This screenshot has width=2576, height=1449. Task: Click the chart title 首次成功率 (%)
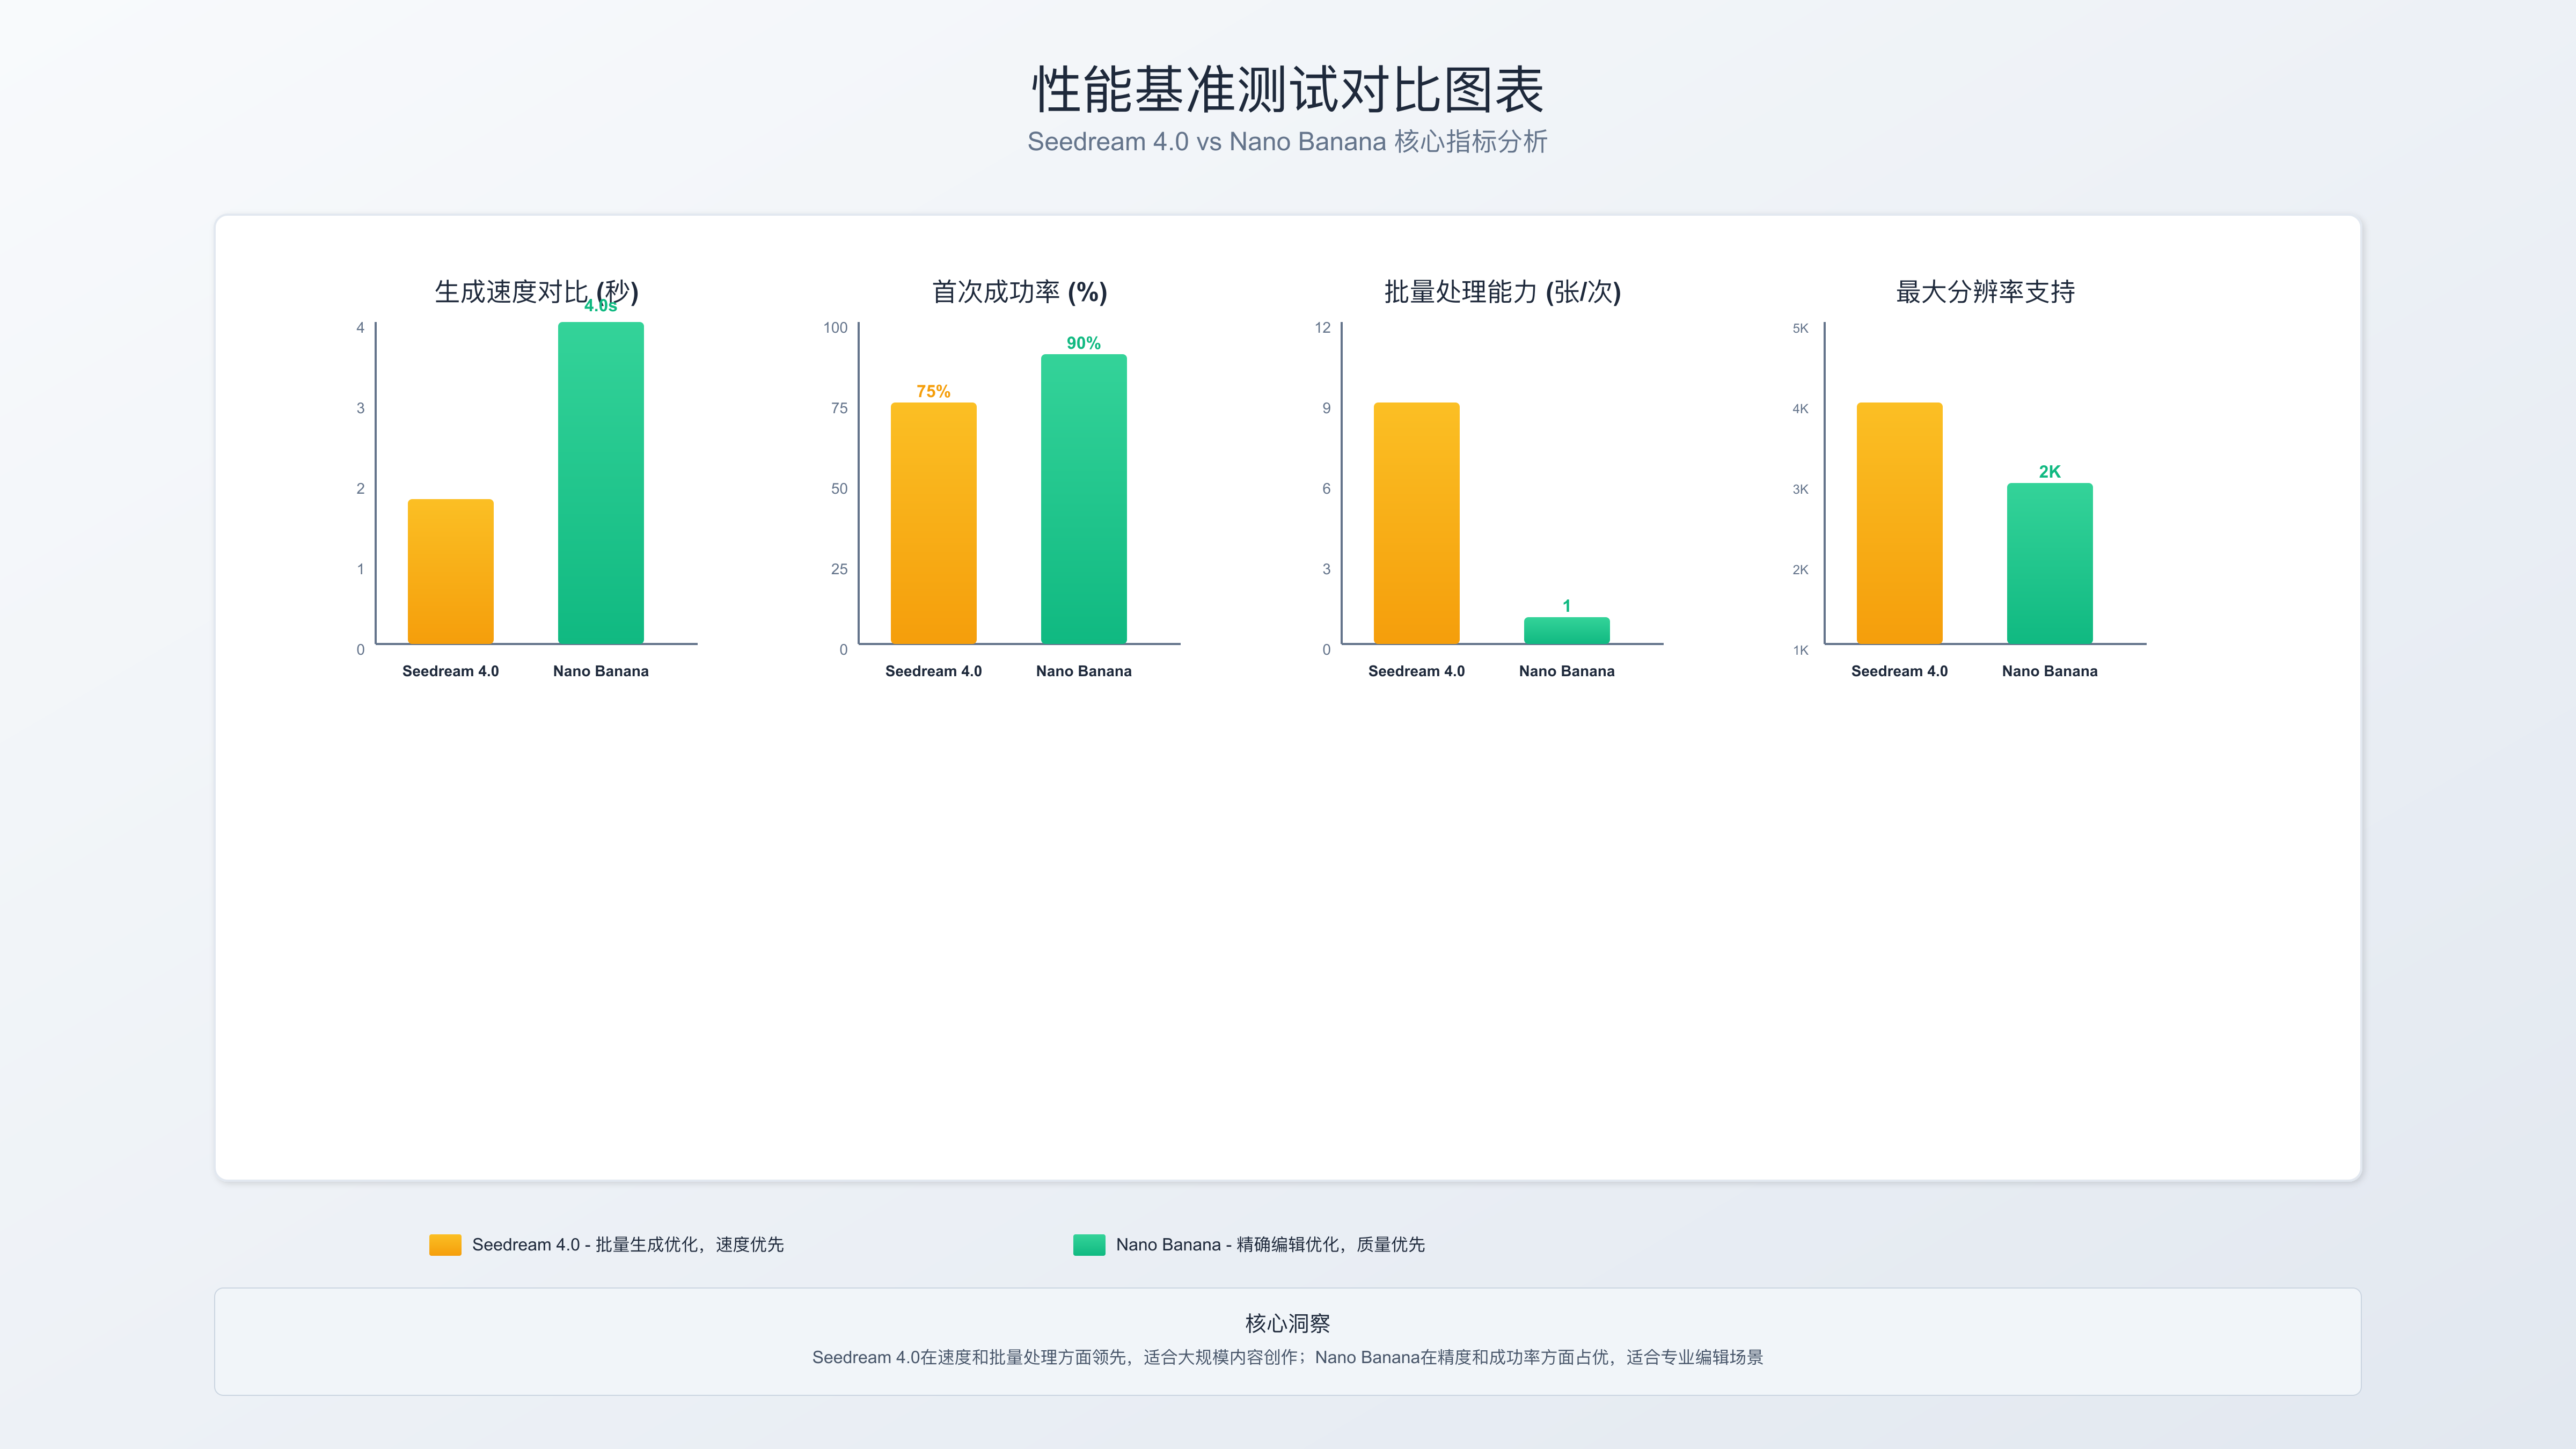click(1020, 292)
